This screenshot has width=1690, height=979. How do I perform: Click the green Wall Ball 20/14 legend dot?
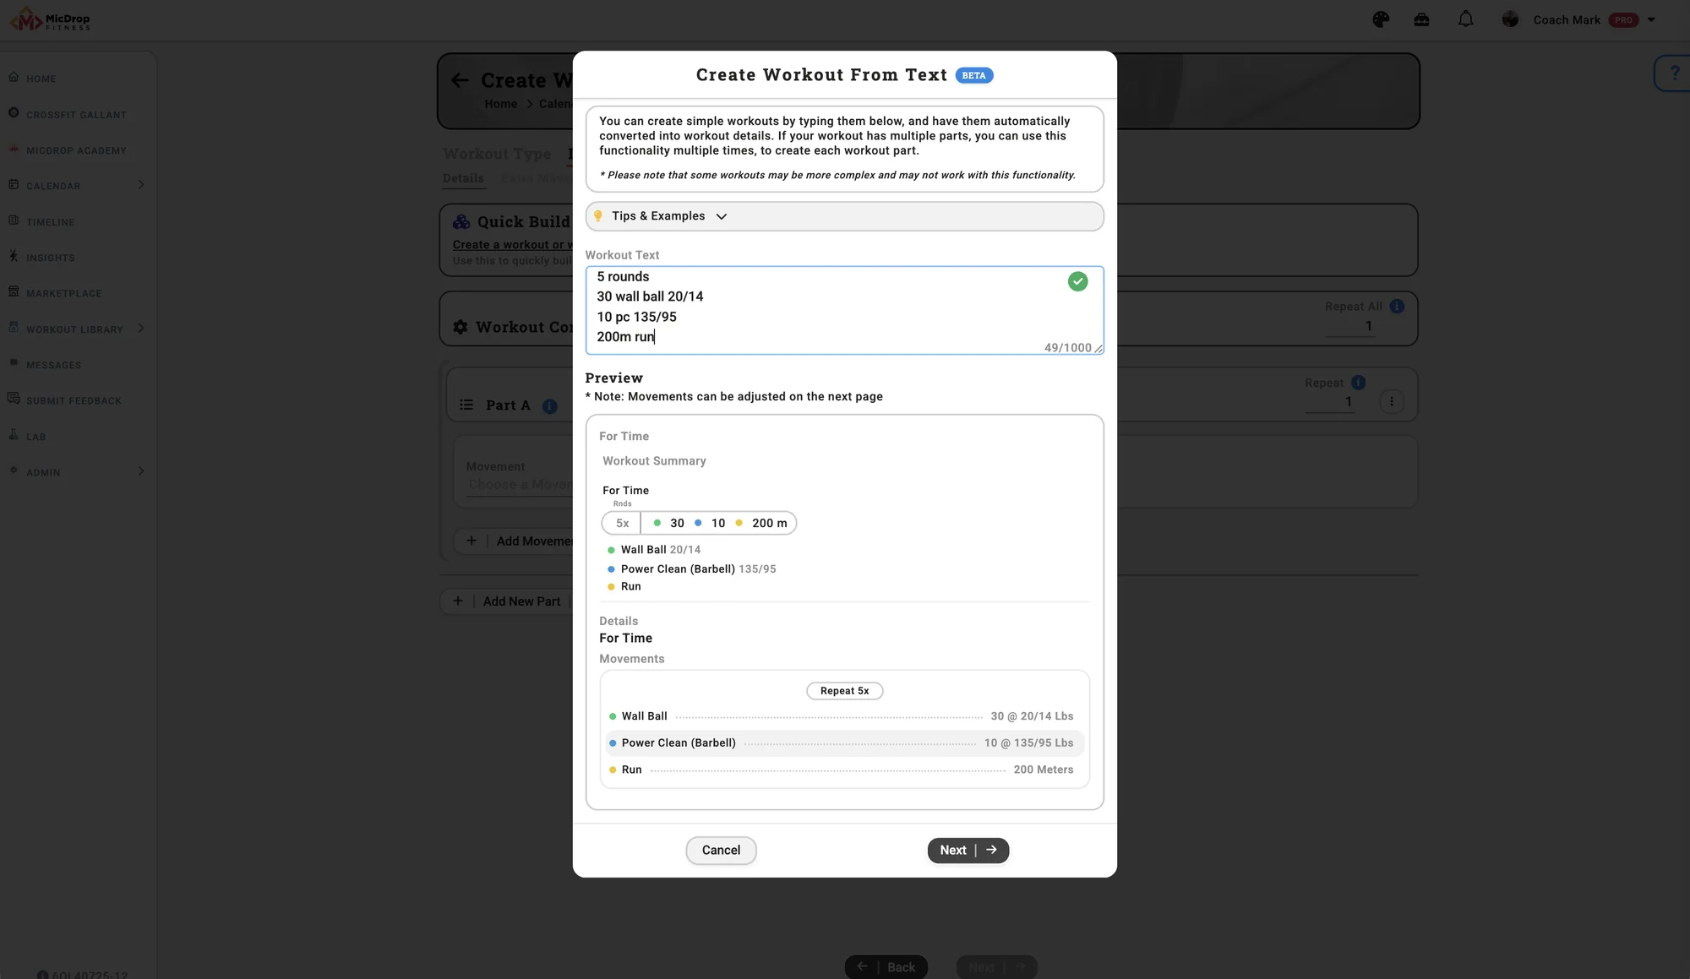pyautogui.click(x=611, y=550)
